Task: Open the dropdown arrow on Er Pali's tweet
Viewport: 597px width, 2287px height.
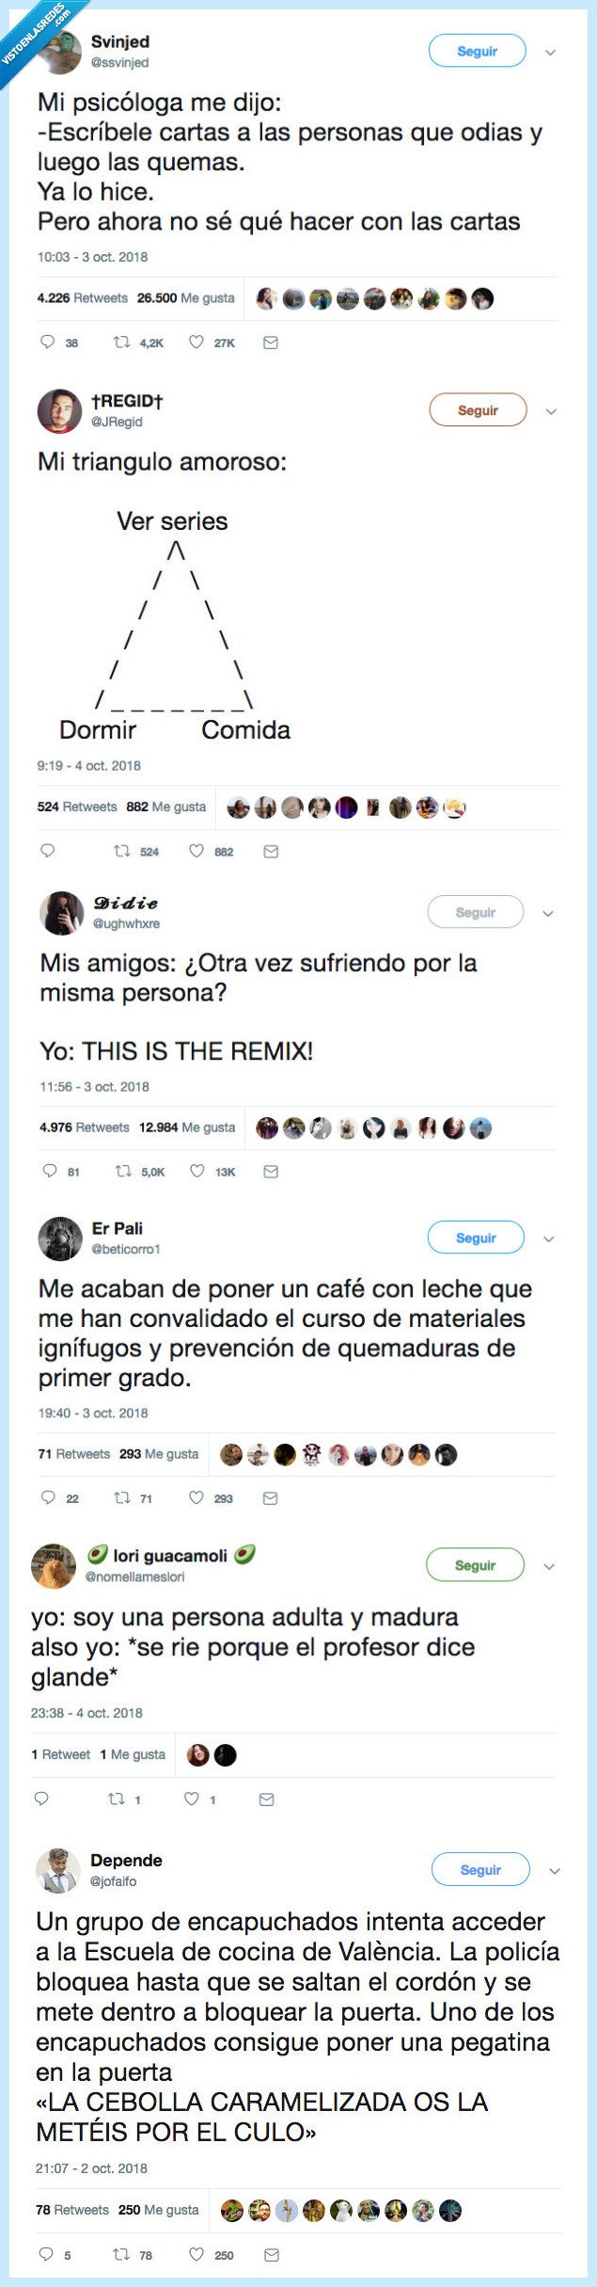Action: click(549, 1239)
